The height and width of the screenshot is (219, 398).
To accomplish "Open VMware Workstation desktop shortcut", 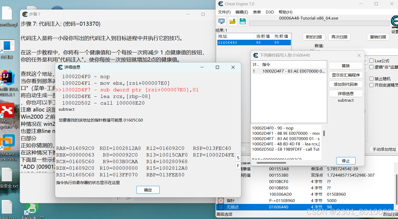I will (8, 148).
